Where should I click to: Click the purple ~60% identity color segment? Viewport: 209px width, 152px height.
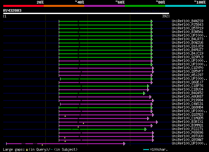tap(104, 6)
